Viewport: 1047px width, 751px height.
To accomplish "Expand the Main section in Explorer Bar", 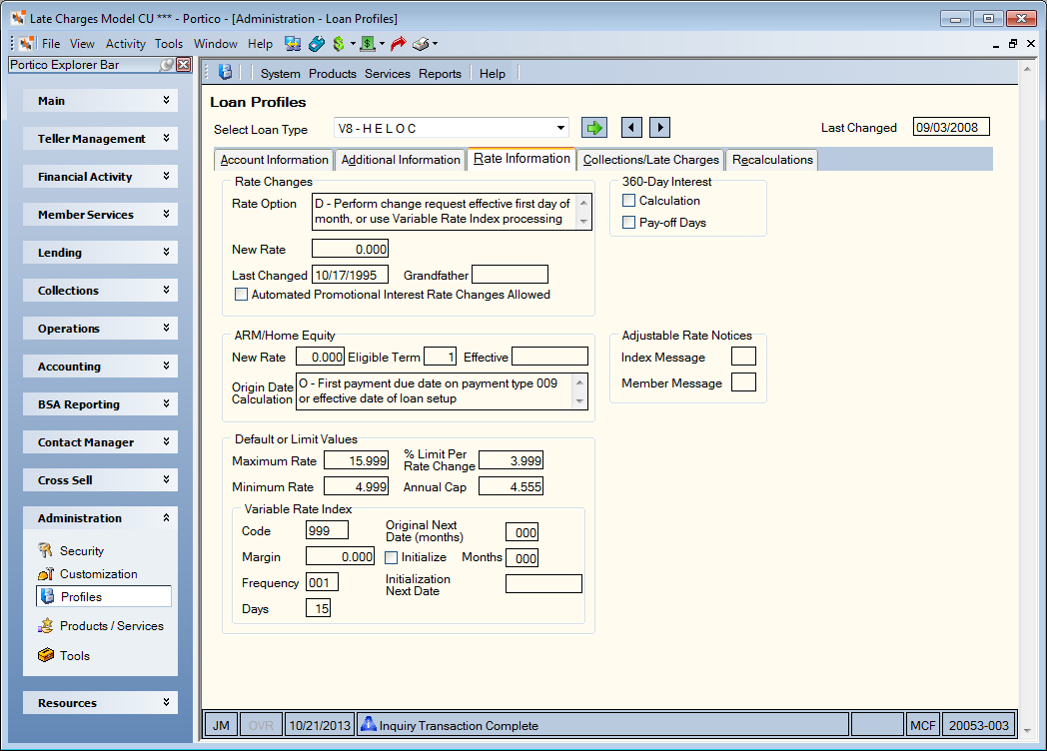I will (x=100, y=101).
